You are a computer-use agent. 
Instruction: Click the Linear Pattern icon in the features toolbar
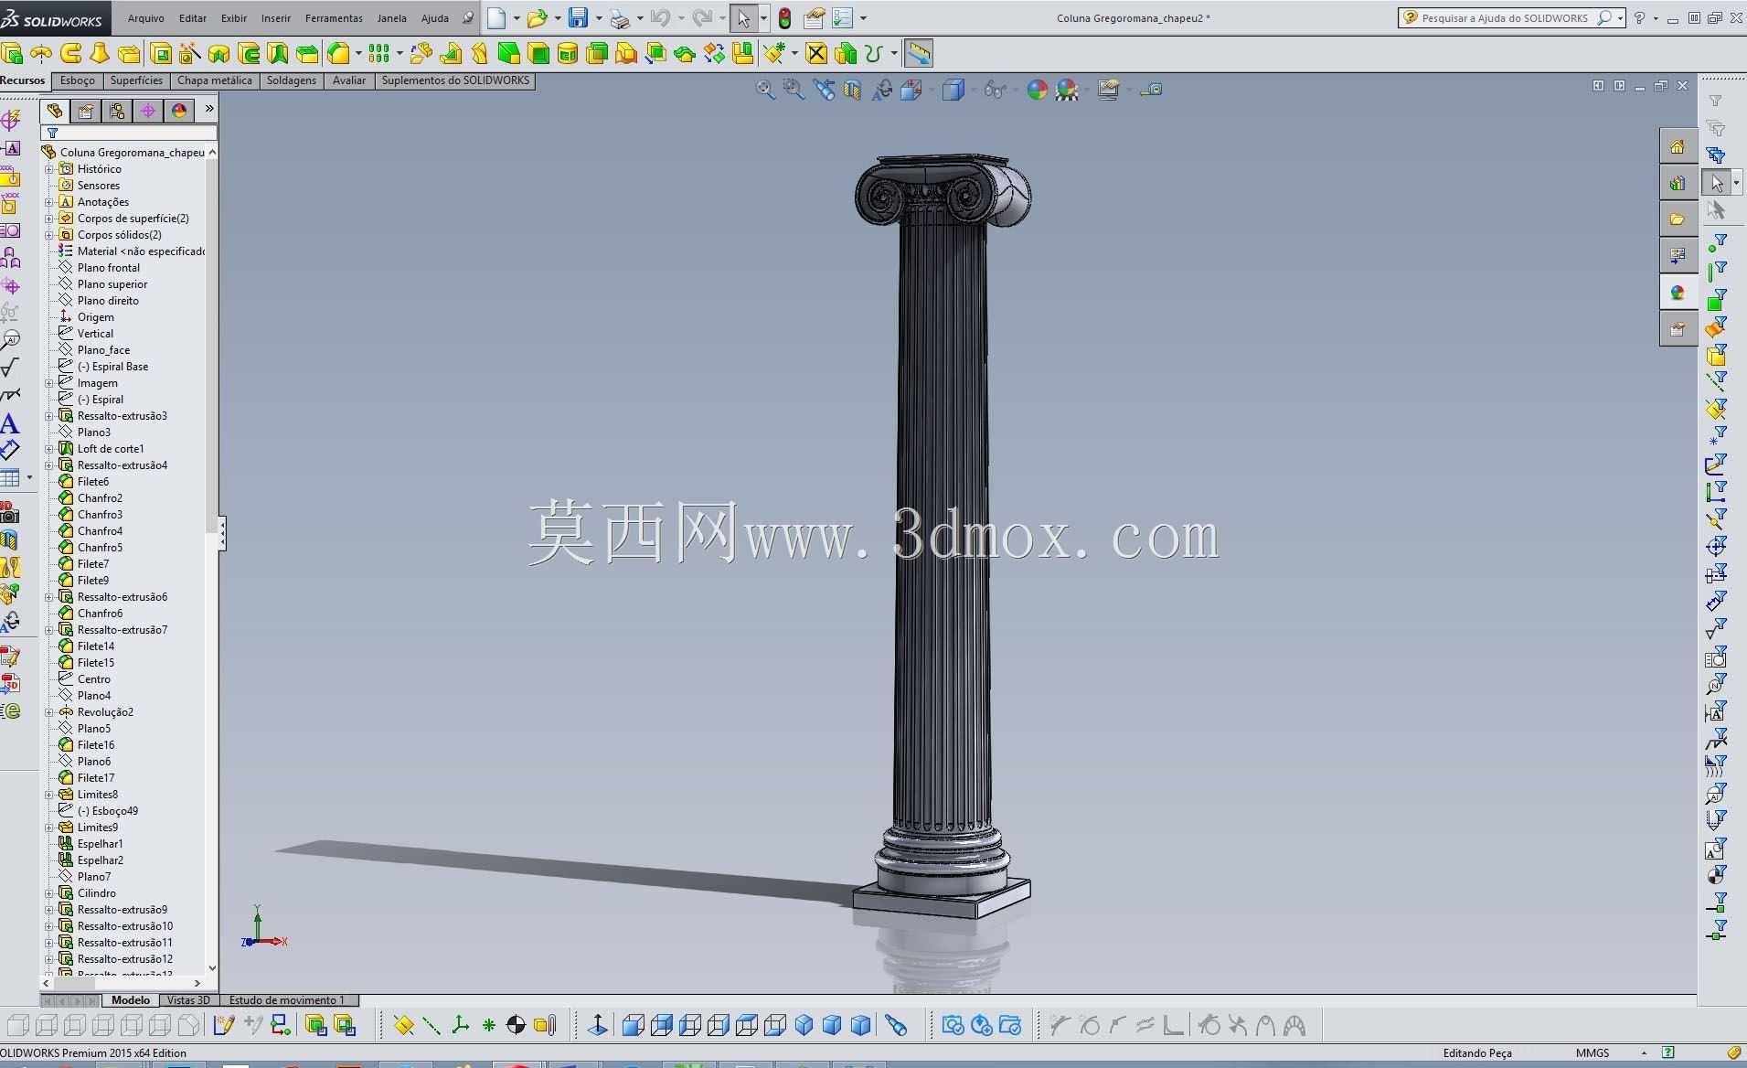[378, 54]
